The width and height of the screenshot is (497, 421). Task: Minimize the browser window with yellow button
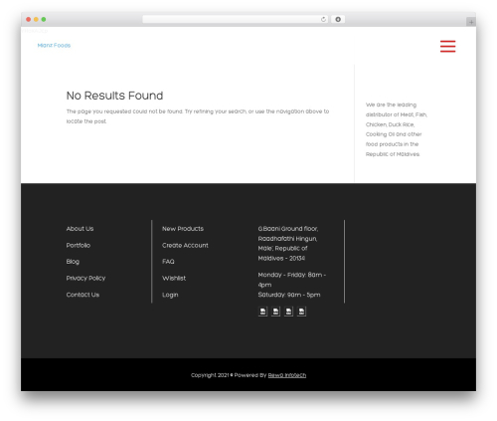(x=36, y=19)
